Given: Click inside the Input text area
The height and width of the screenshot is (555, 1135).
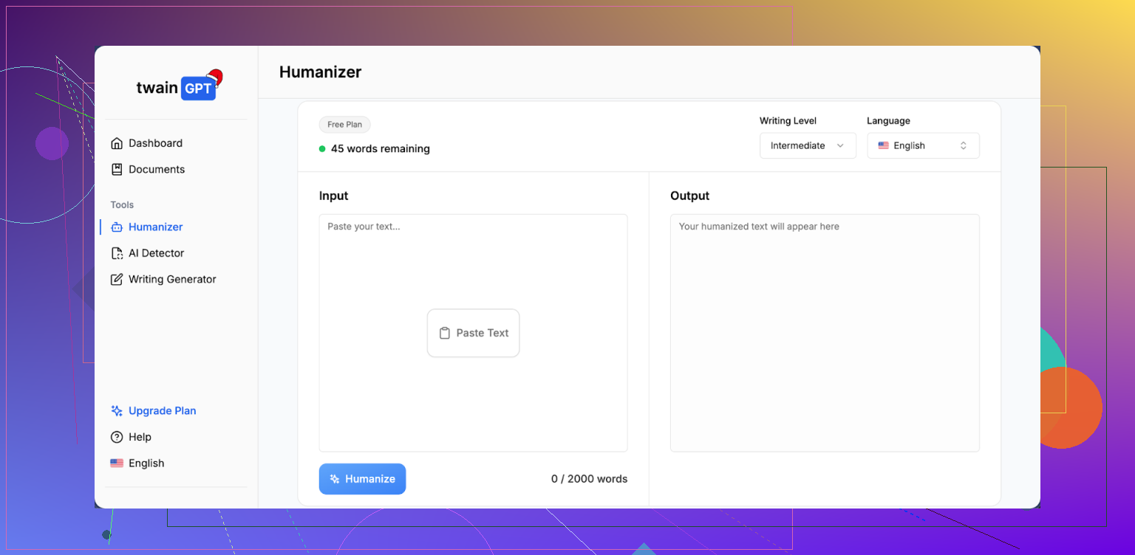Looking at the screenshot, I should 473,266.
